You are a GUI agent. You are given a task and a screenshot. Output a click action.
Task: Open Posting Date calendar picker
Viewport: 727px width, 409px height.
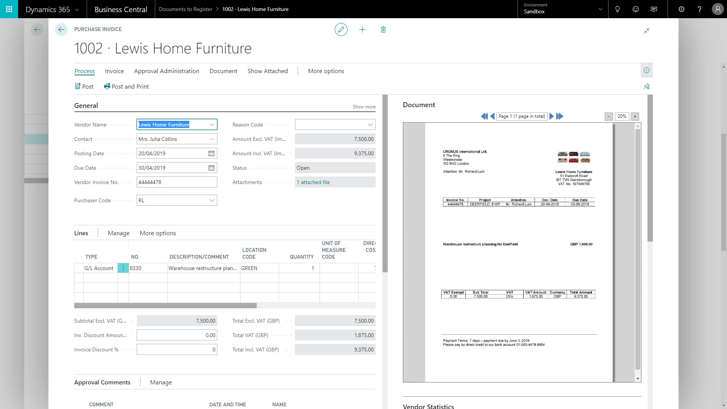click(211, 153)
